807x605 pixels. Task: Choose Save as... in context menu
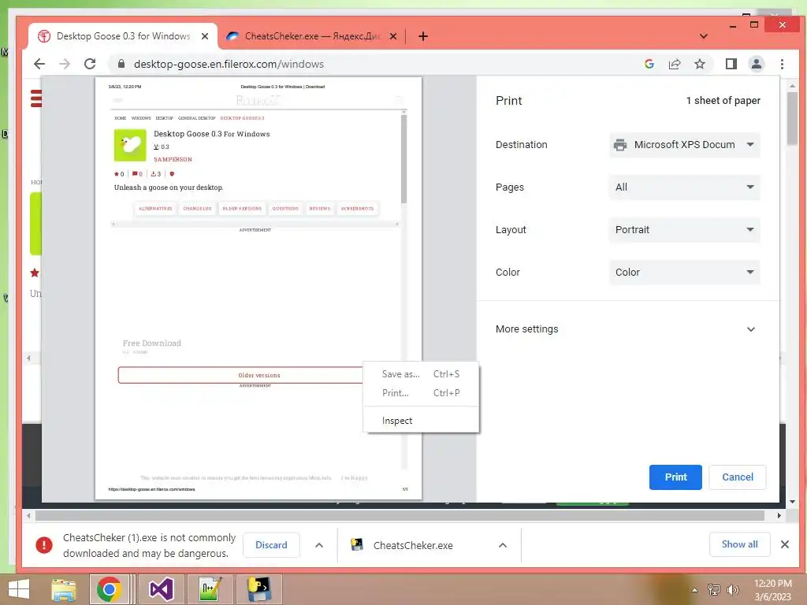pos(421,374)
